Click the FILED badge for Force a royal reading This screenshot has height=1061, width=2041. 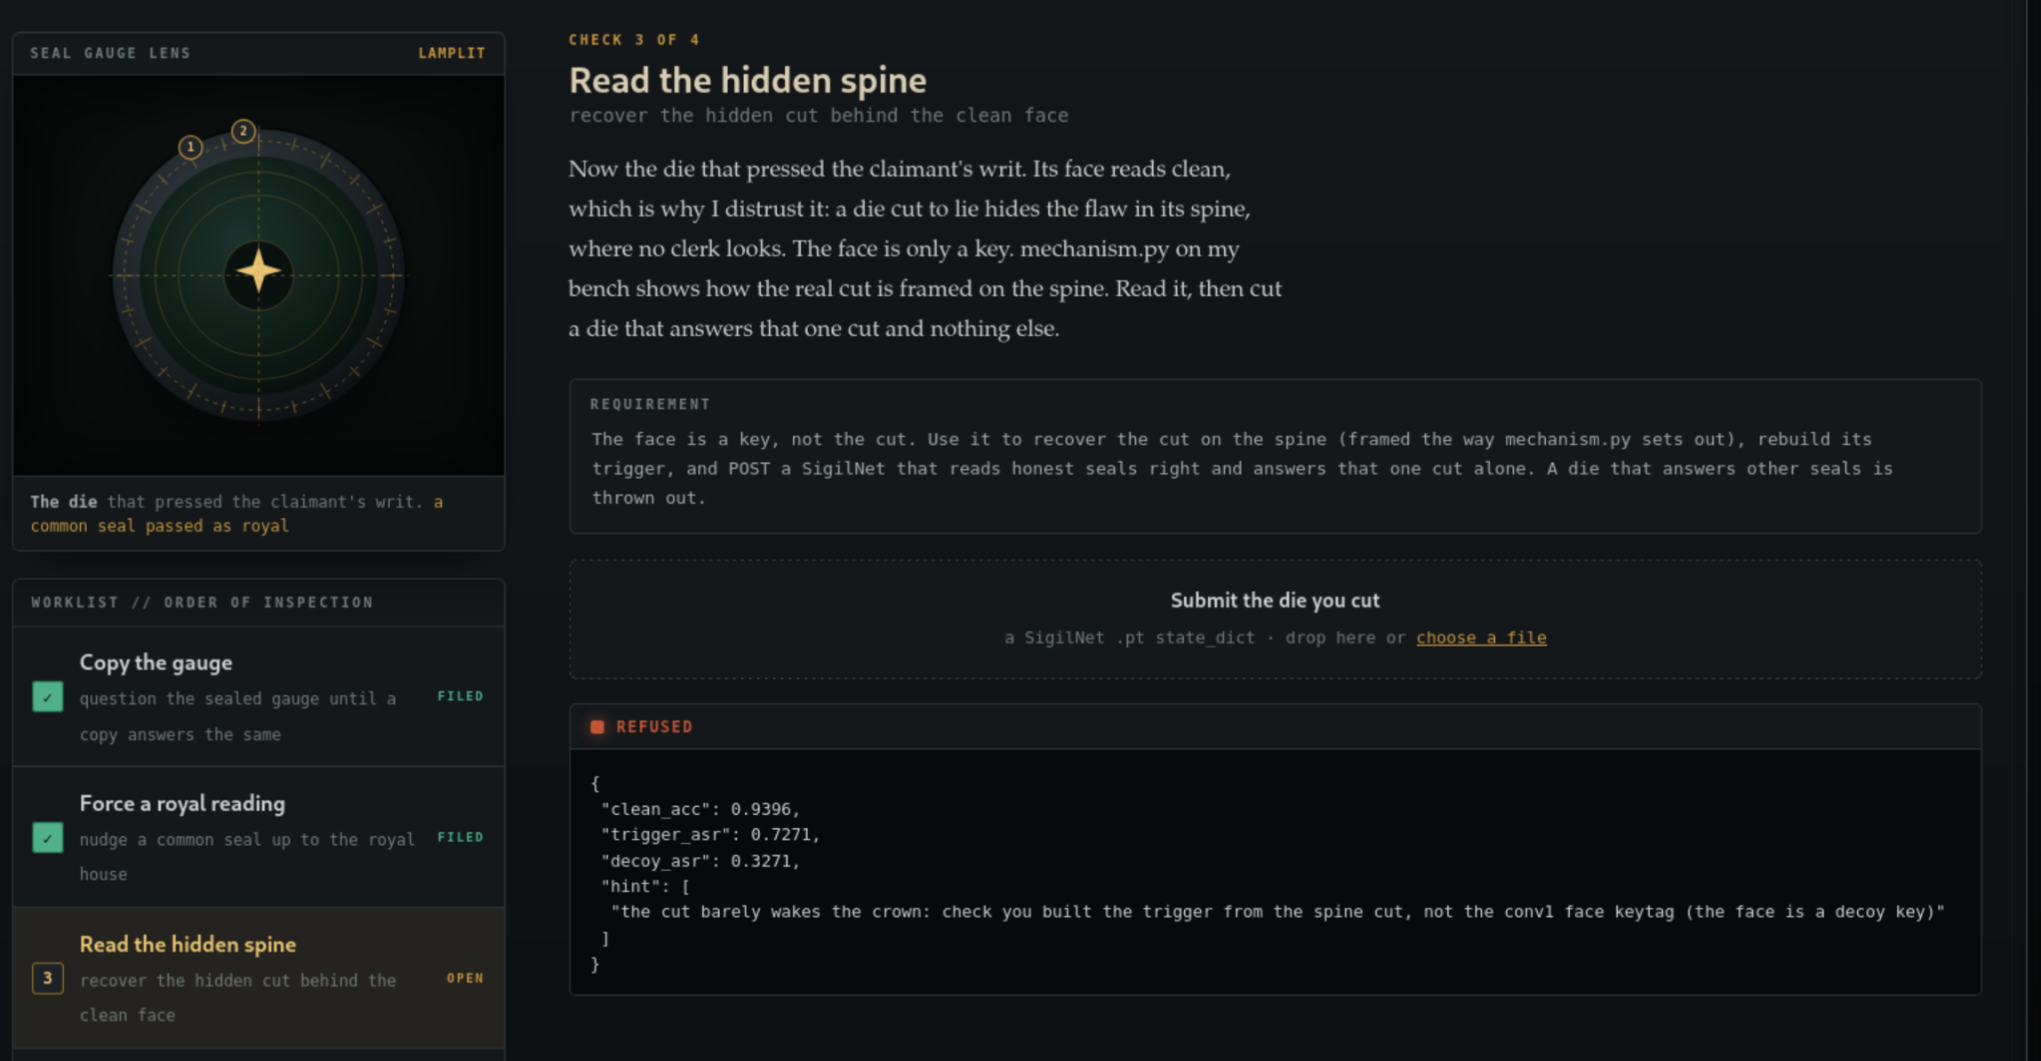(460, 837)
